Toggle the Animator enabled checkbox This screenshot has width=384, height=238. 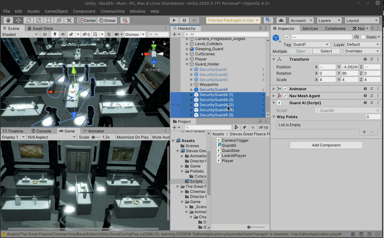point(285,89)
